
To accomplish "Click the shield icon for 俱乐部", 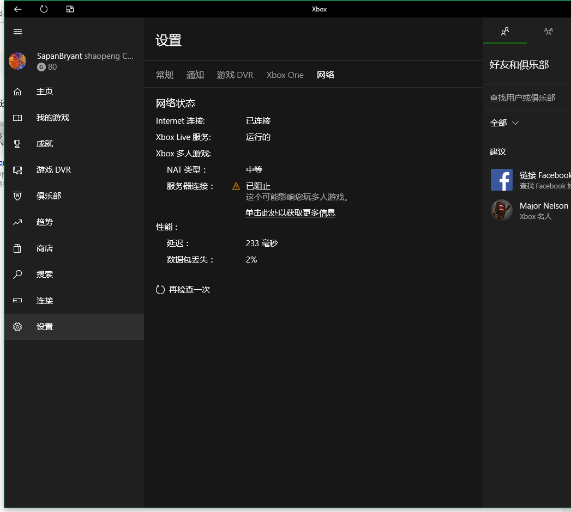I will pyautogui.click(x=17, y=196).
